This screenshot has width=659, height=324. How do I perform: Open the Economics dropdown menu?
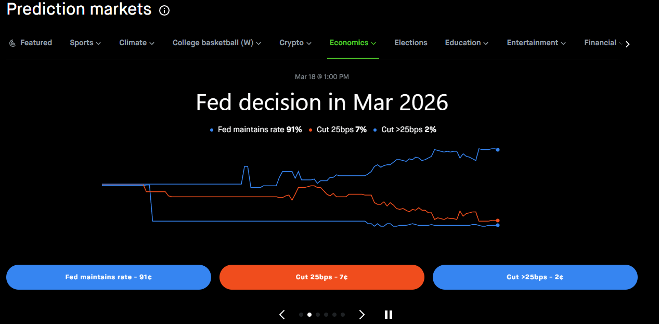[x=353, y=43]
